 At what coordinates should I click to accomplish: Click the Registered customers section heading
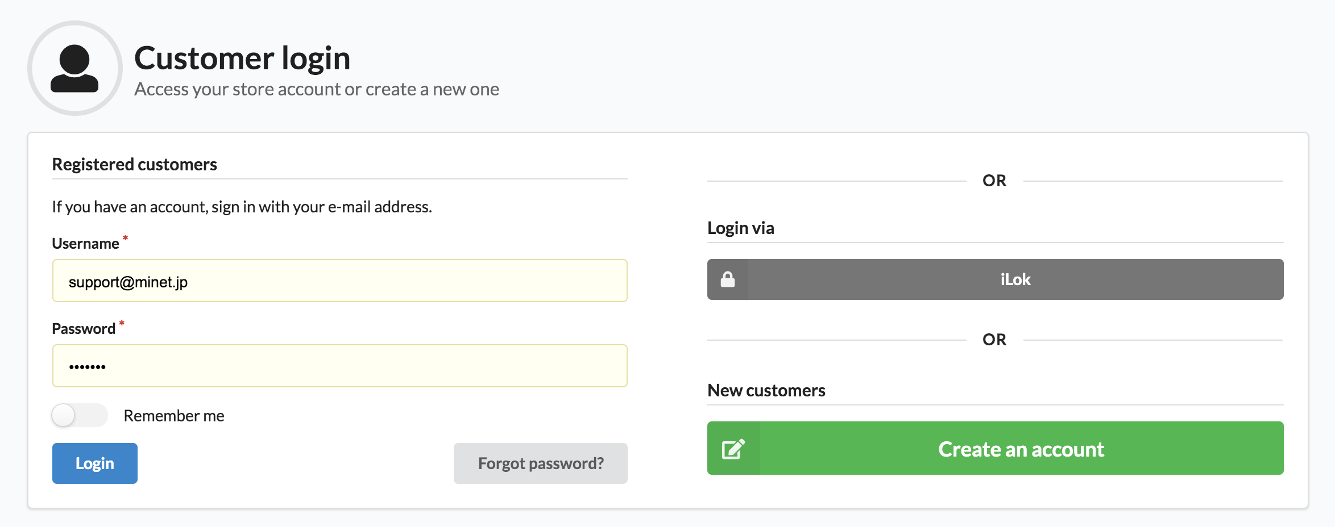point(135,165)
